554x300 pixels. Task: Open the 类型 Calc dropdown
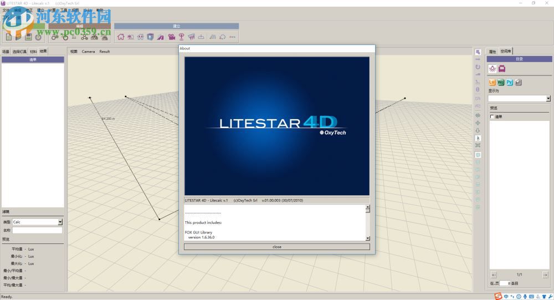pos(60,222)
